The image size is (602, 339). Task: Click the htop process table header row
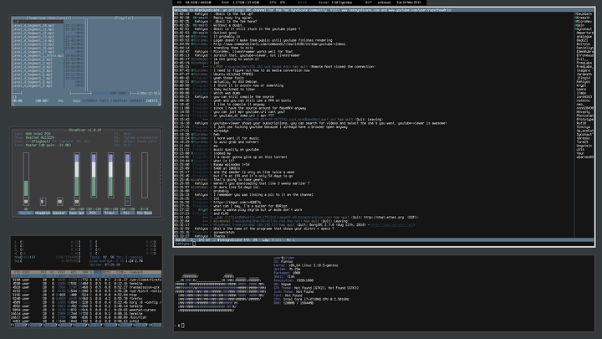coord(84,272)
